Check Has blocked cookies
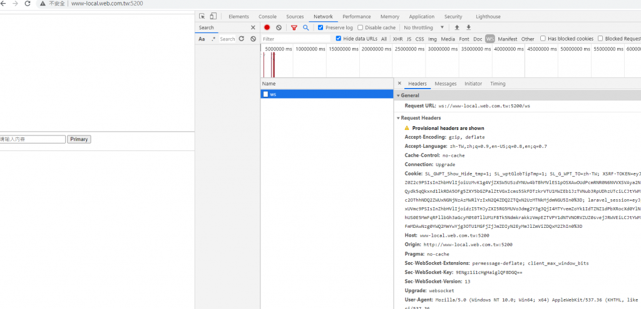 (x=543, y=38)
